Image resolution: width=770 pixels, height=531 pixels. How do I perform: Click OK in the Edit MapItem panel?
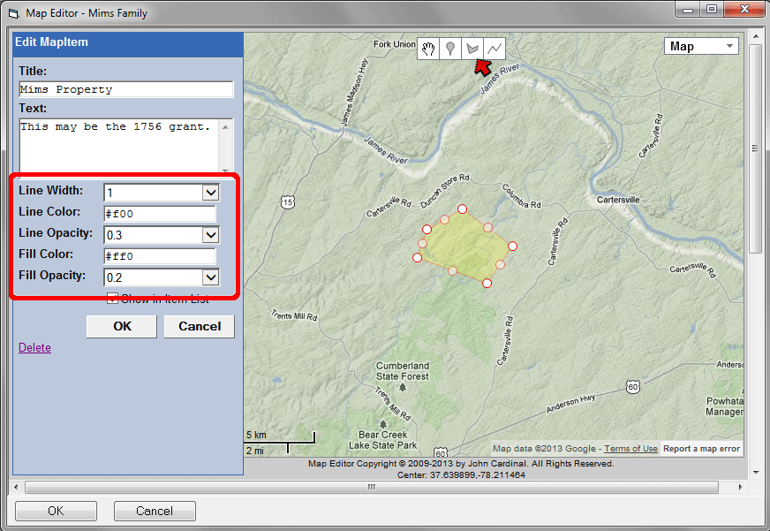point(122,326)
